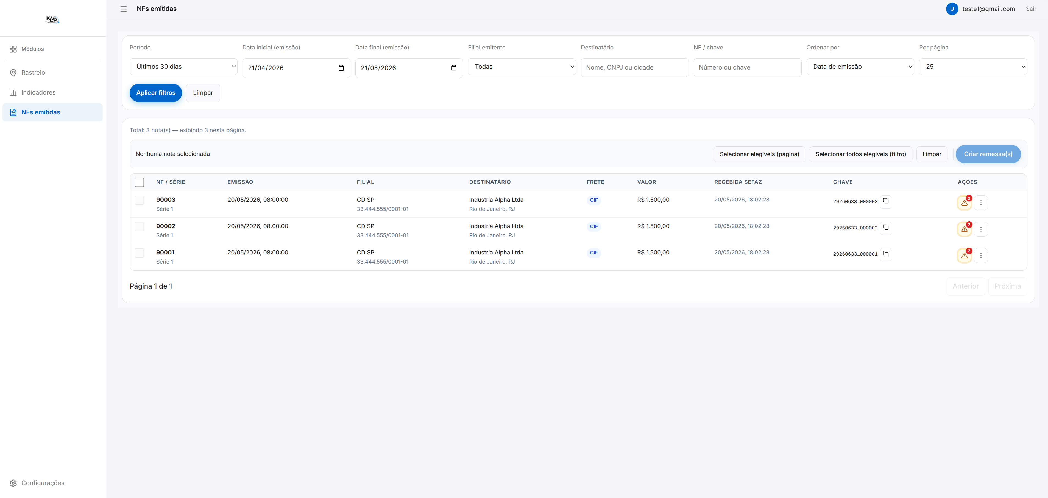Open more actions menu for NF 90002
Image resolution: width=1048 pixels, height=498 pixels.
tap(981, 229)
